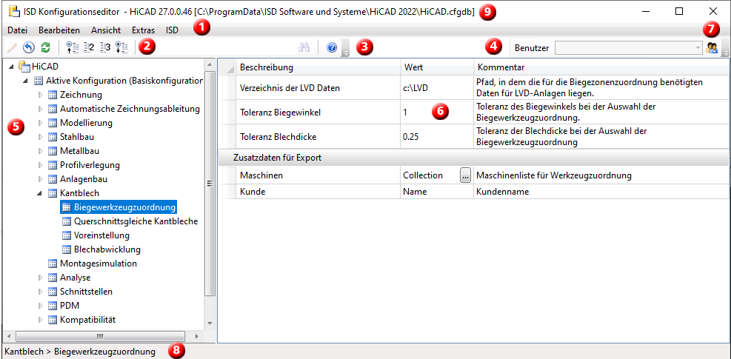Click the table icon next to Blechabwicklung
The height and width of the screenshot is (359, 731).
coord(67,249)
